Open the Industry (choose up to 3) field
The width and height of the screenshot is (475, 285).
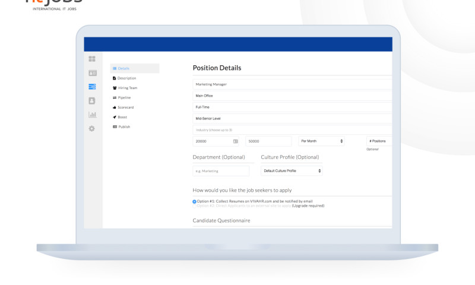(292, 130)
